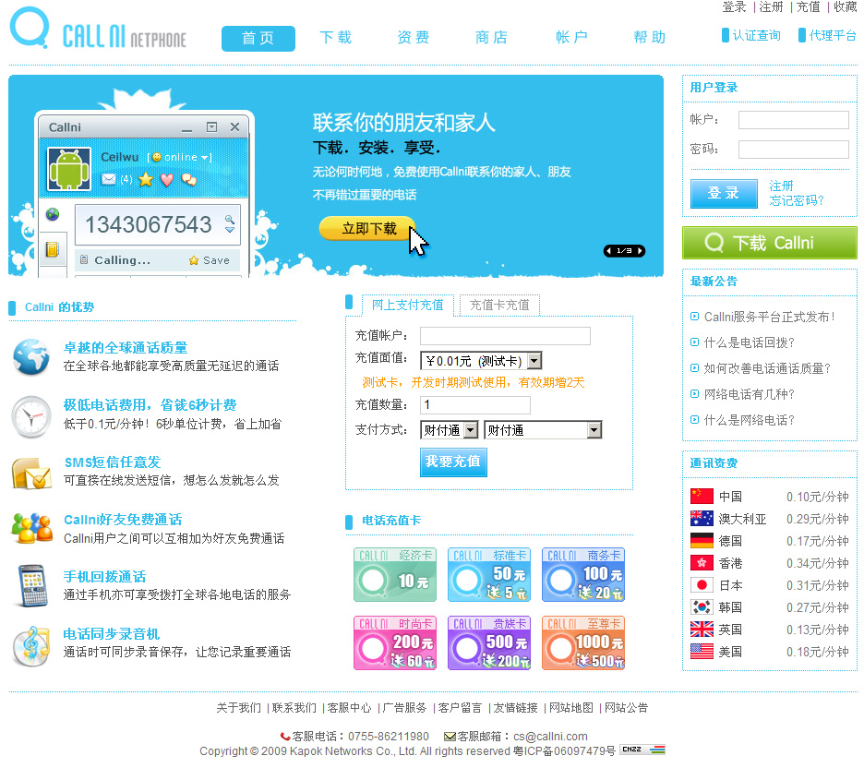
Task: Click the 忘记密码? link
Action: (797, 200)
